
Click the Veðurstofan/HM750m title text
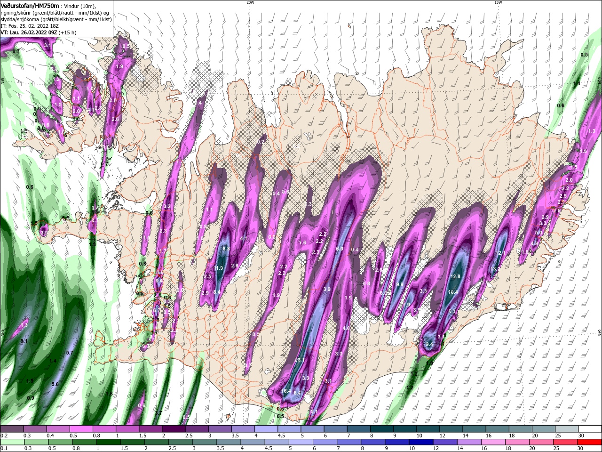(30, 5)
